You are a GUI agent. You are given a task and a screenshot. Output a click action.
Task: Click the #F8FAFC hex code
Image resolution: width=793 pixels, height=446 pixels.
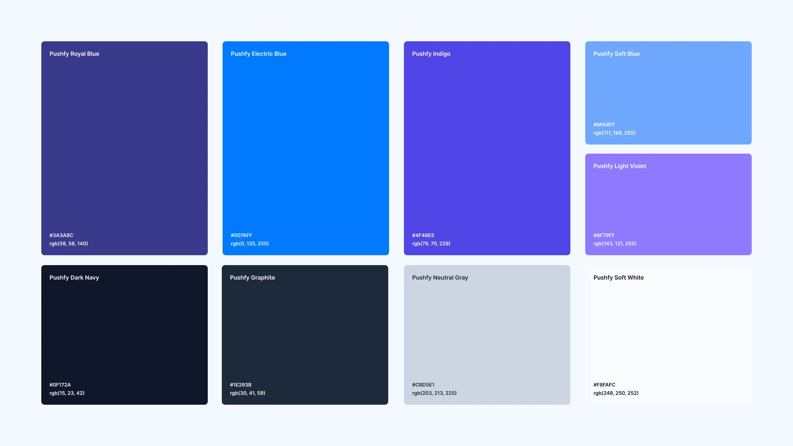point(604,385)
